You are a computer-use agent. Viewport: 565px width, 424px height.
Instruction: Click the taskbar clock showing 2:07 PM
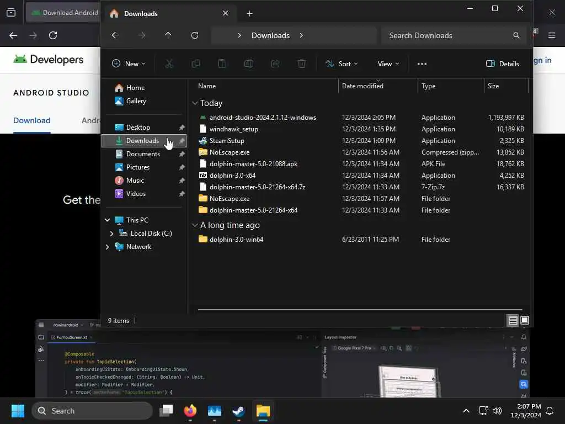(526, 411)
